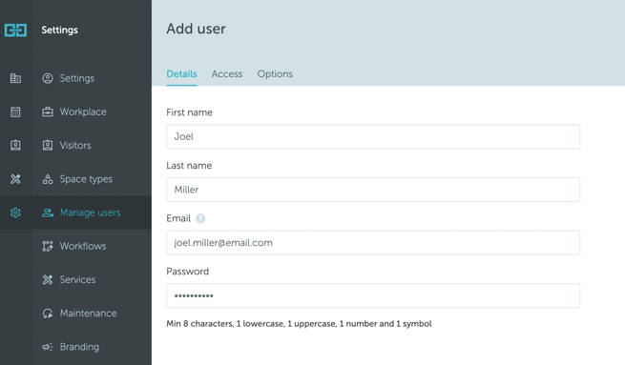625x365 pixels.
Task: Click the Password input field
Action: (373, 295)
